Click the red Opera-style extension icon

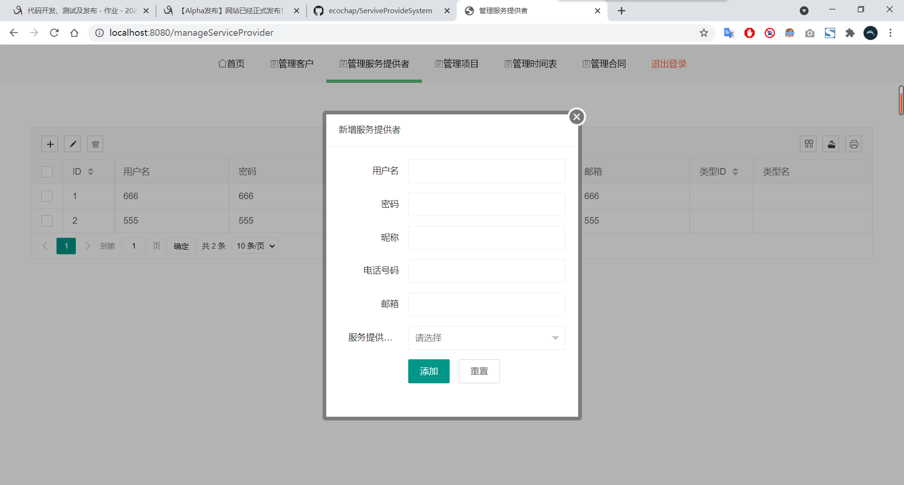pos(750,32)
